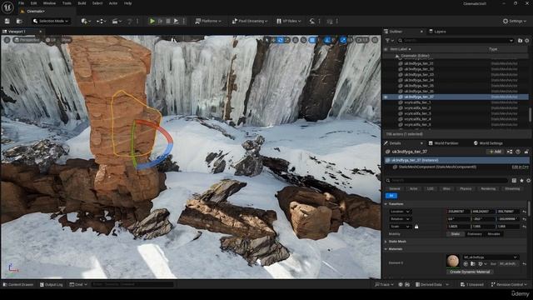Click the Outliner vertical scrollbar
The width and height of the screenshot is (533, 300).
click(x=530, y=114)
